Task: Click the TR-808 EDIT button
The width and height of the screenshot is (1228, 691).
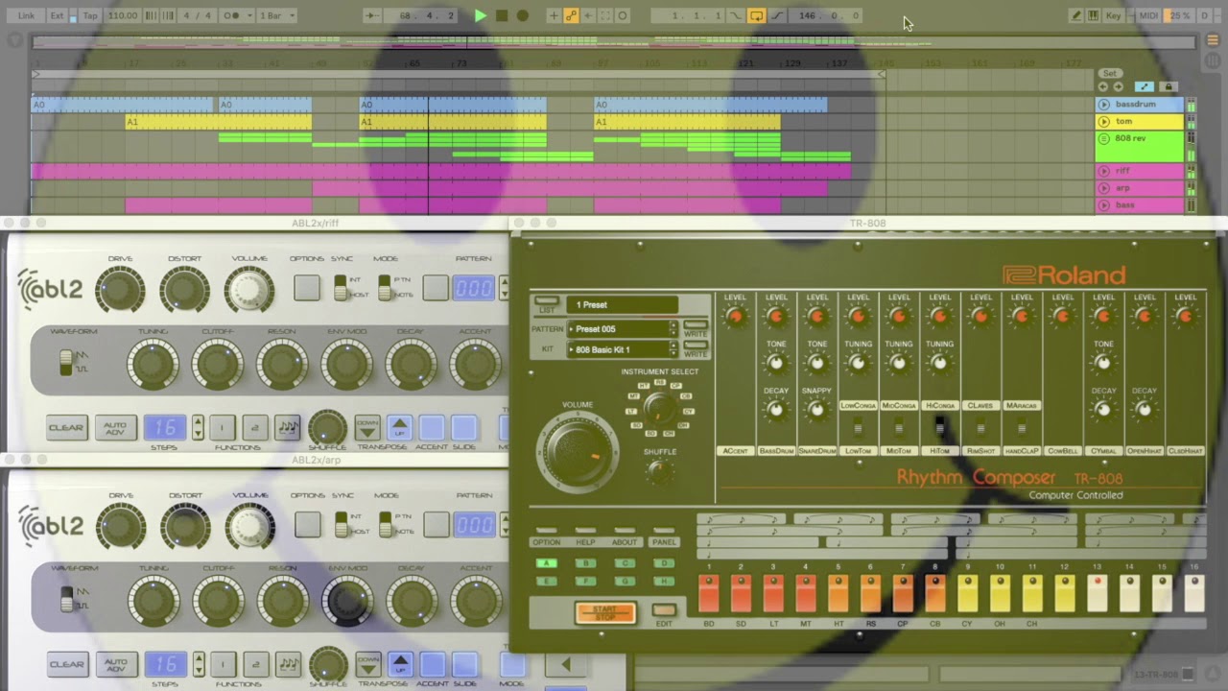Action: point(664,610)
